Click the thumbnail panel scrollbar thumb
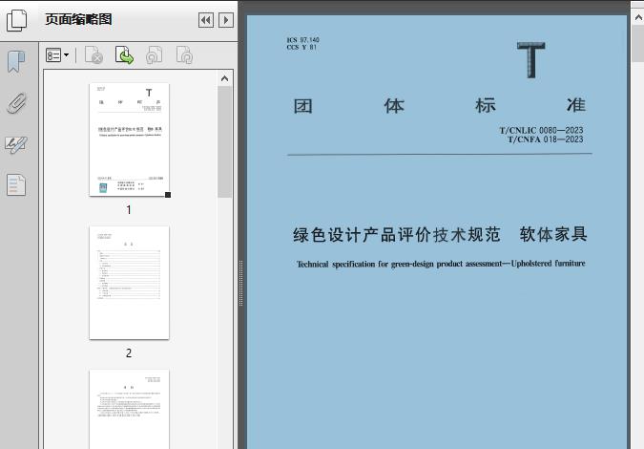The height and width of the screenshot is (449, 644). [x=224, y=141]
